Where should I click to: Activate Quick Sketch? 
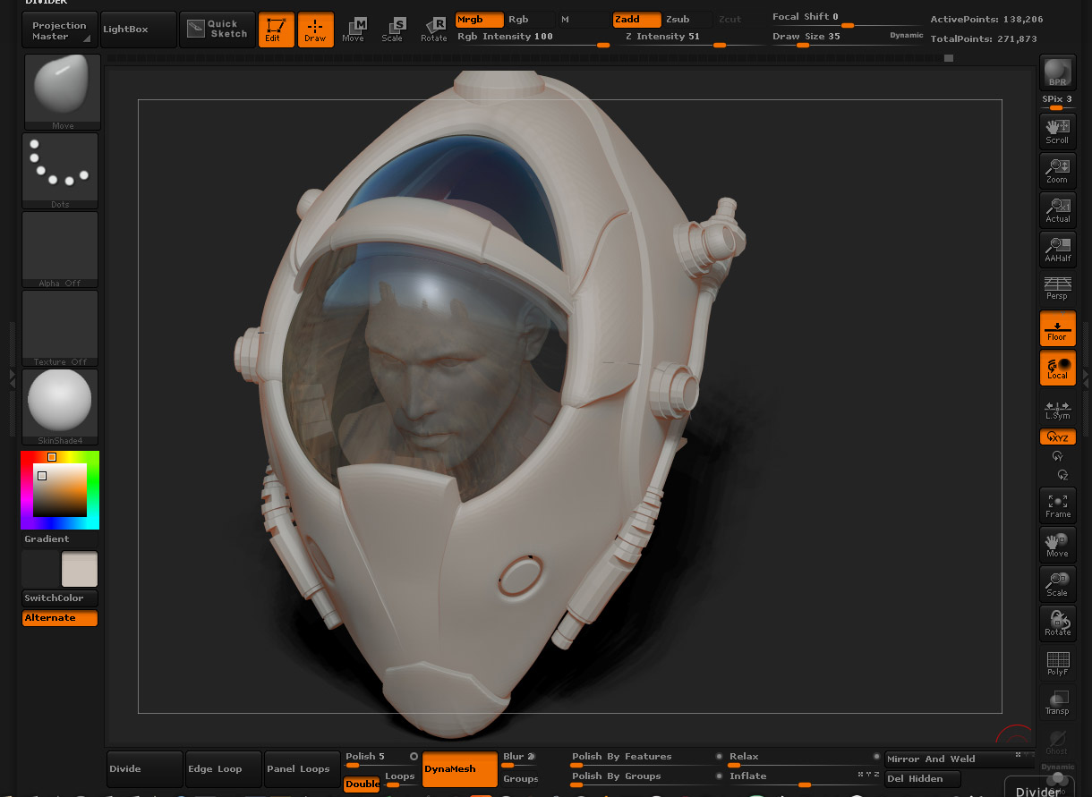[x=217, y=30]
